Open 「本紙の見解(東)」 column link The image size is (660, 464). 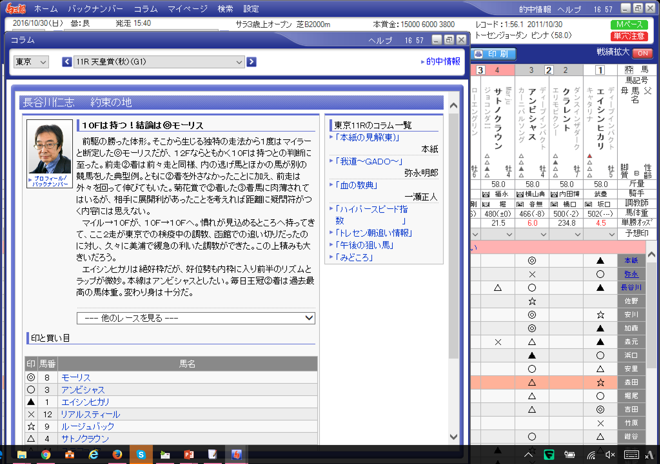(367, 138)
